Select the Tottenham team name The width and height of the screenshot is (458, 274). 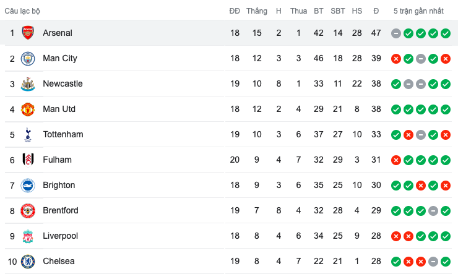(x=63, y=134)
